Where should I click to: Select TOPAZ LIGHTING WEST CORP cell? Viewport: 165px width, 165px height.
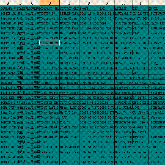[60, 48]
